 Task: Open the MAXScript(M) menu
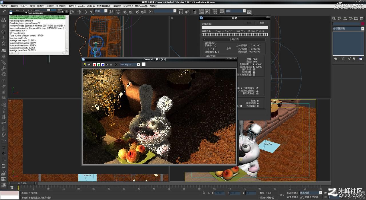tap(141, 6)
